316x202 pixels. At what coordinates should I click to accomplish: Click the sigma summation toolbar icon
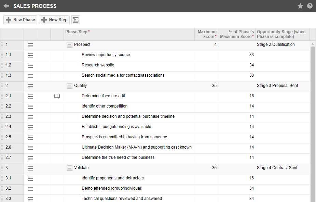(x=76, y=20)
